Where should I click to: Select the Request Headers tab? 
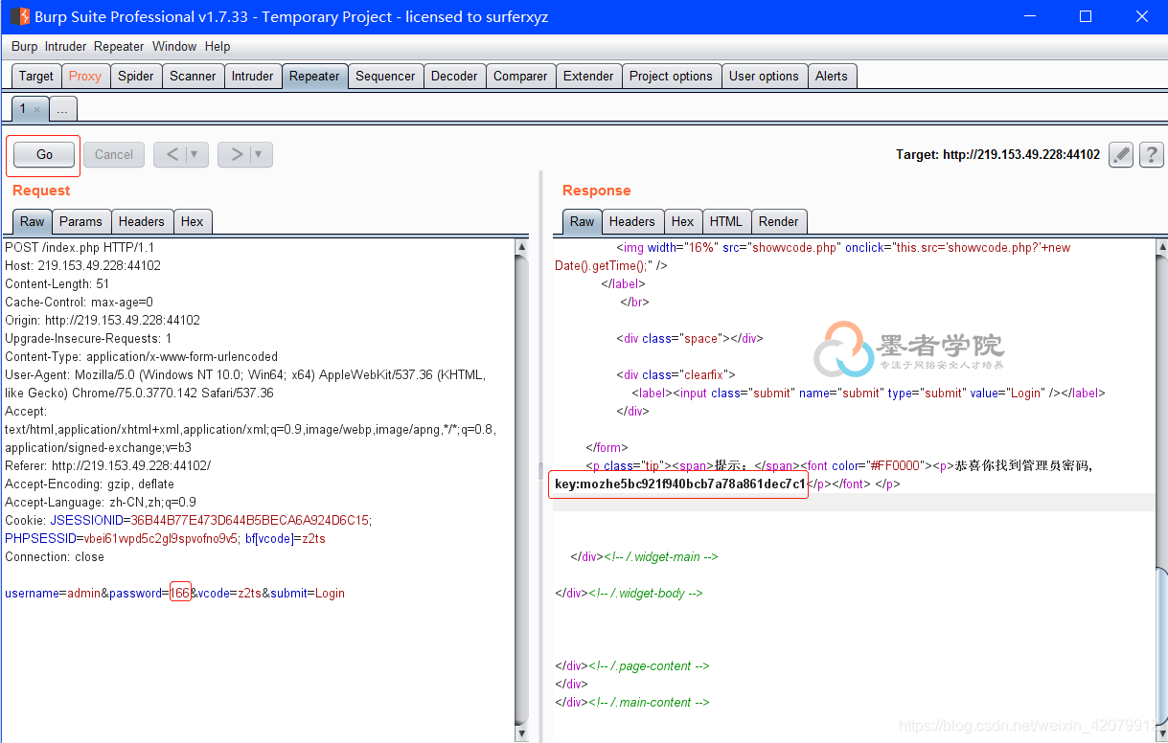click(x=142, y=221)
